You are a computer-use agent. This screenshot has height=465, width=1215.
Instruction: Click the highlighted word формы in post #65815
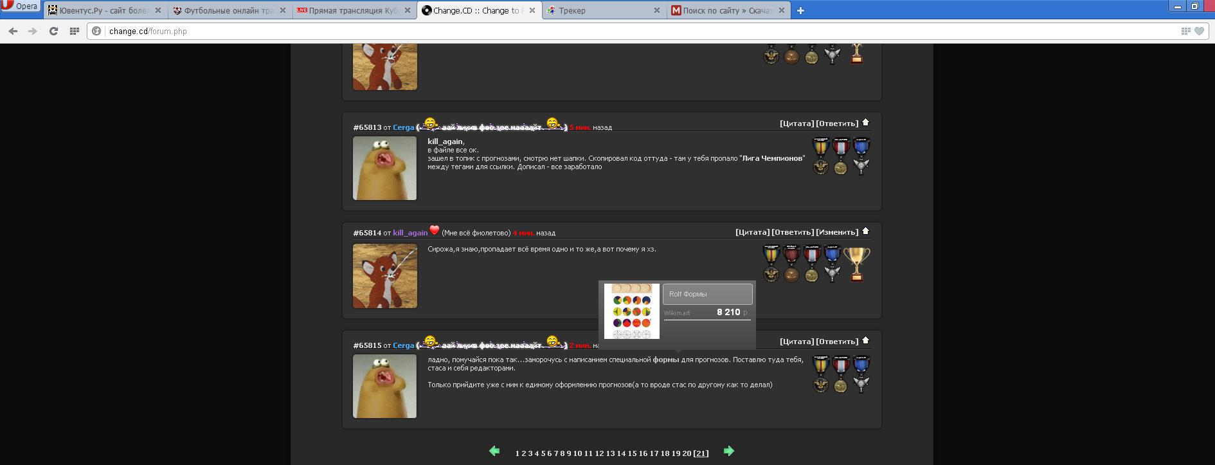pyautogui.click(x=666, y=360)
